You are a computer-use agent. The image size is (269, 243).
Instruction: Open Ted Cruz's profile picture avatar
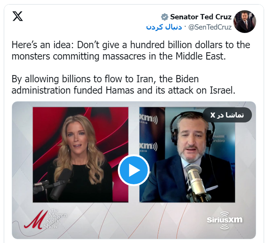(245, 22)
